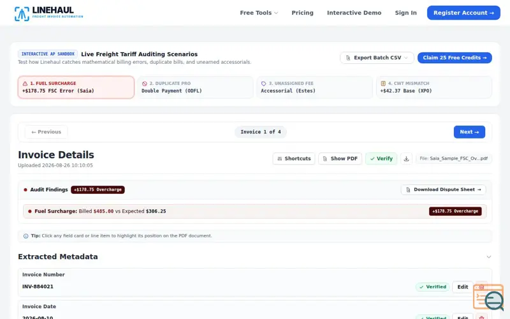Click the file name Saia_Sample_FSC_Ov...pdf chip
This screenshot has height=319, width=510.
click(x=453, y=158)
